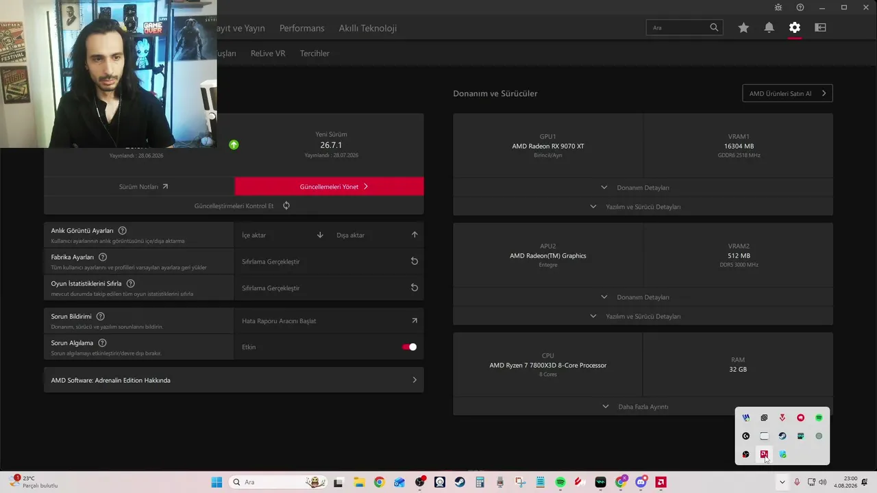
Task: Open the favorites star icon
Action: click(x=743, y=27)
